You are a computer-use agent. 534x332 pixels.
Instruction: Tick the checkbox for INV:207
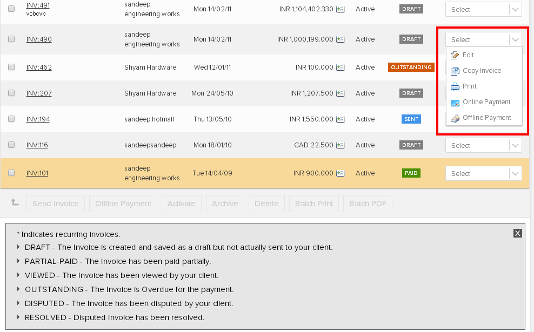(11, 92)
